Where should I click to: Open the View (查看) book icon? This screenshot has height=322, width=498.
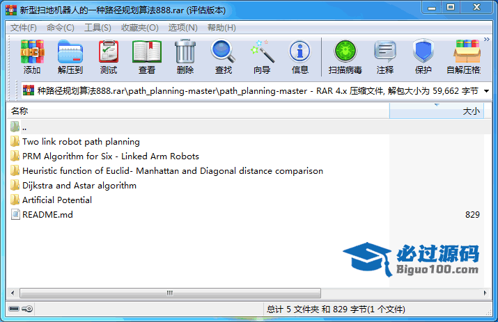[x=147, y=57]
